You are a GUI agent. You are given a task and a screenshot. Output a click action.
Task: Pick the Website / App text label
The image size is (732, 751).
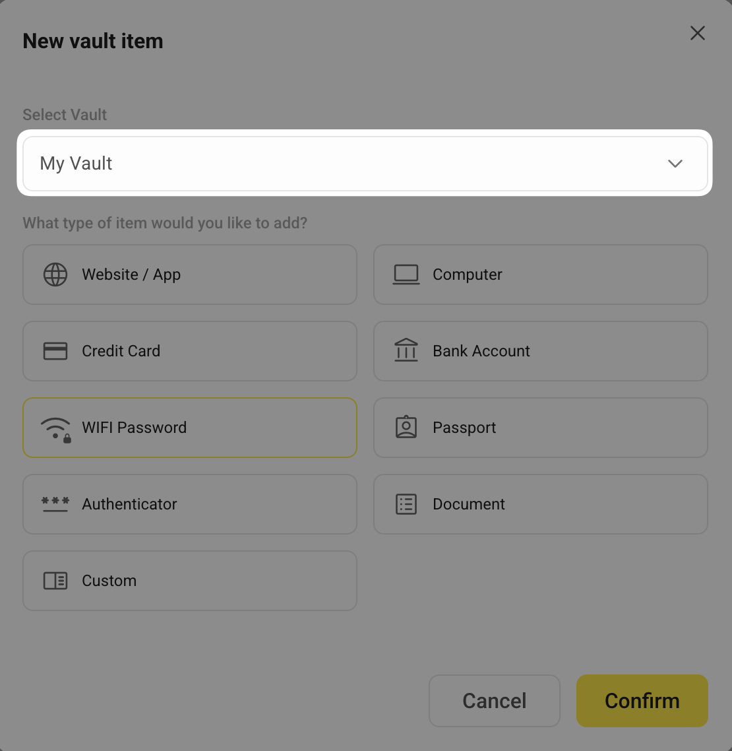(131, 275)
